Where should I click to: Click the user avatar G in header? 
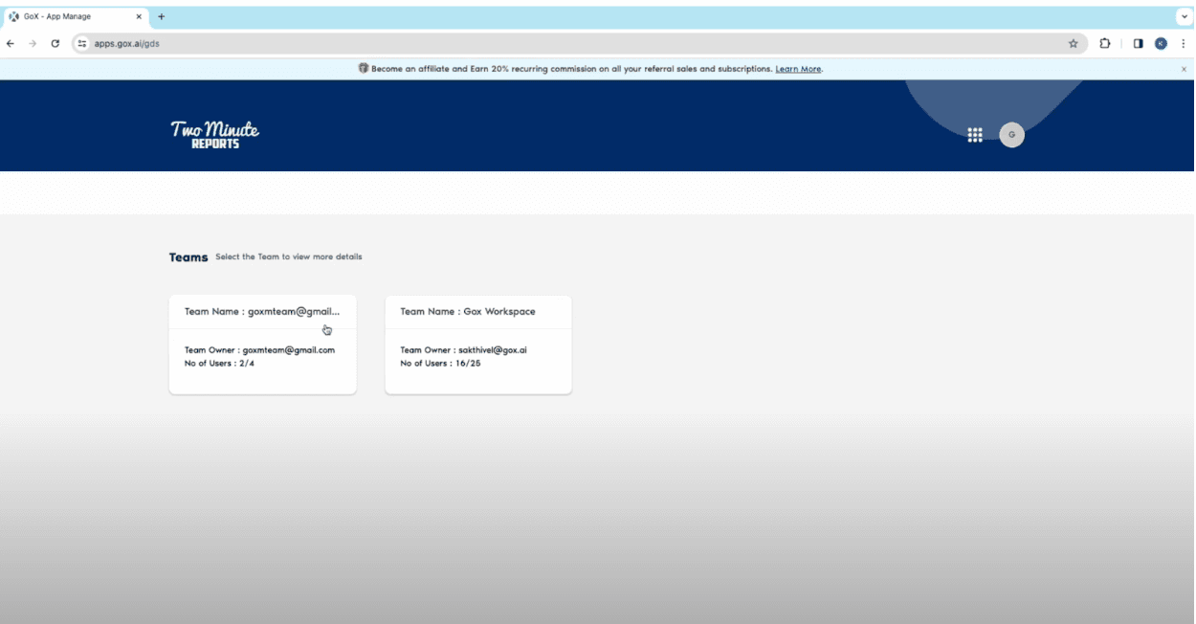pyautogui.click(x=1011, y=135)
